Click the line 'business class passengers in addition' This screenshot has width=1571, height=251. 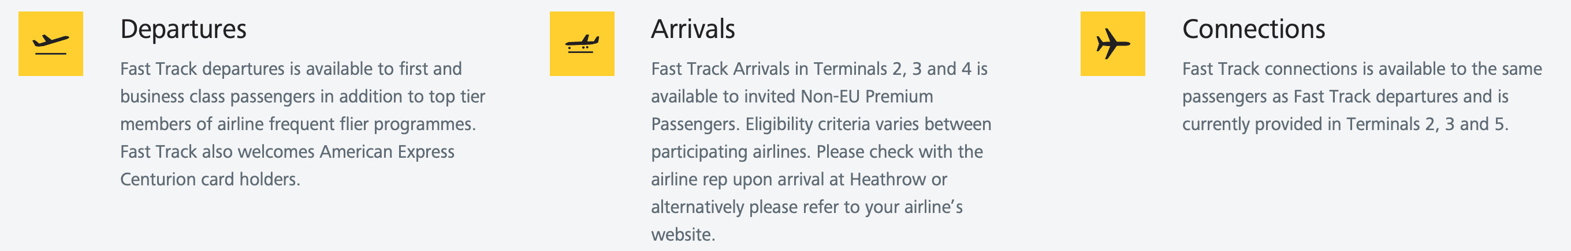pos(303,97)
